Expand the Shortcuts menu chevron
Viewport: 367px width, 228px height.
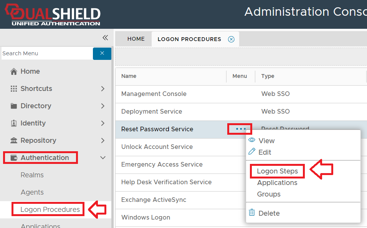(x=102, y=89)
